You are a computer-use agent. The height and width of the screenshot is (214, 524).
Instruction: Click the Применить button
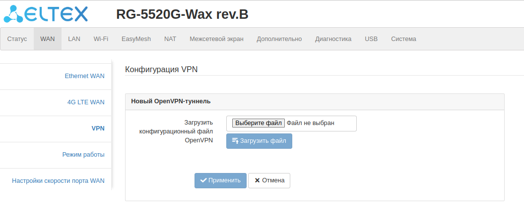click(220, 180)
